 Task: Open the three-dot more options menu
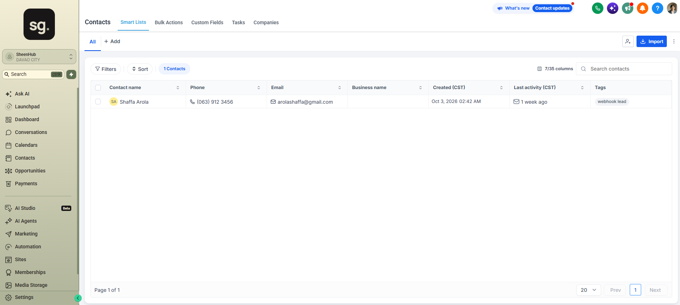(x=674, y=41)
